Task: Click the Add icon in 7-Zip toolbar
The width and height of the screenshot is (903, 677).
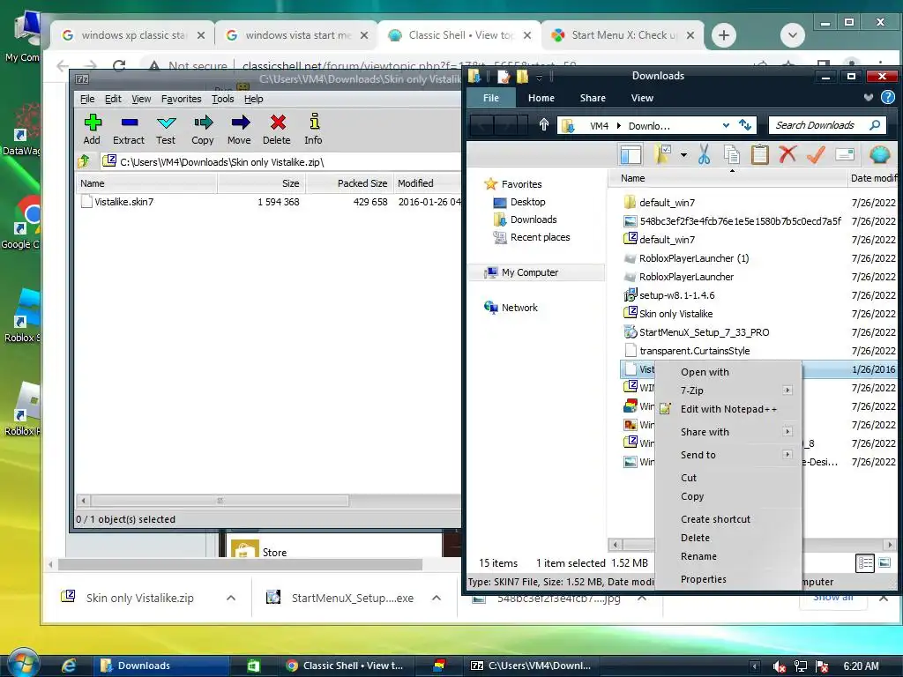Action: point(92,122)
